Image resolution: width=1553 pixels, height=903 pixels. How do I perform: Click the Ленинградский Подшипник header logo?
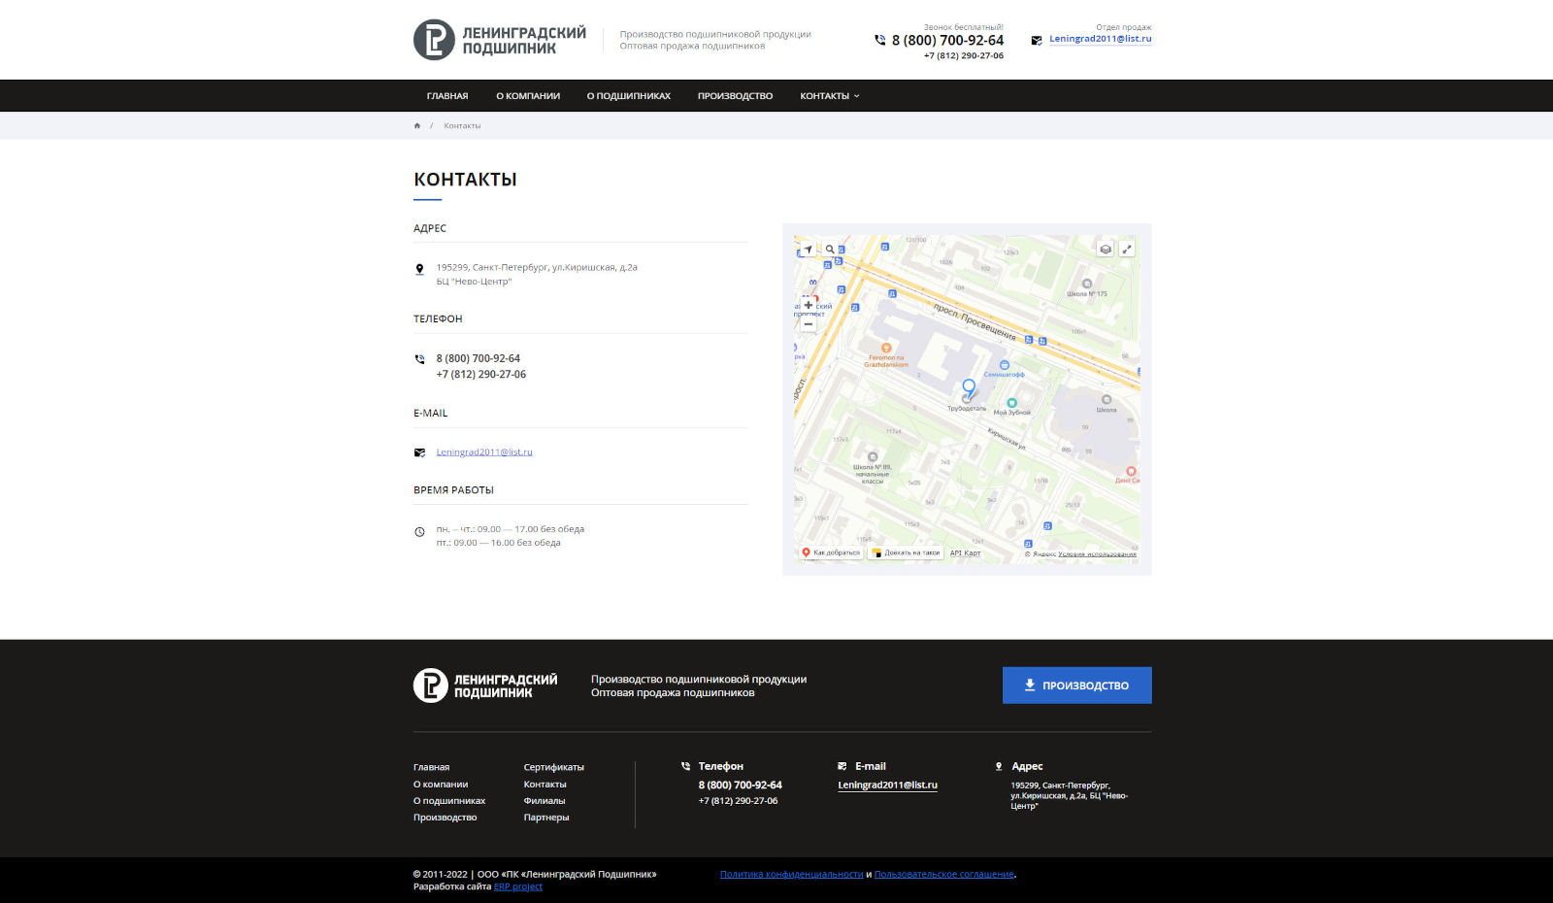point(500,40)
